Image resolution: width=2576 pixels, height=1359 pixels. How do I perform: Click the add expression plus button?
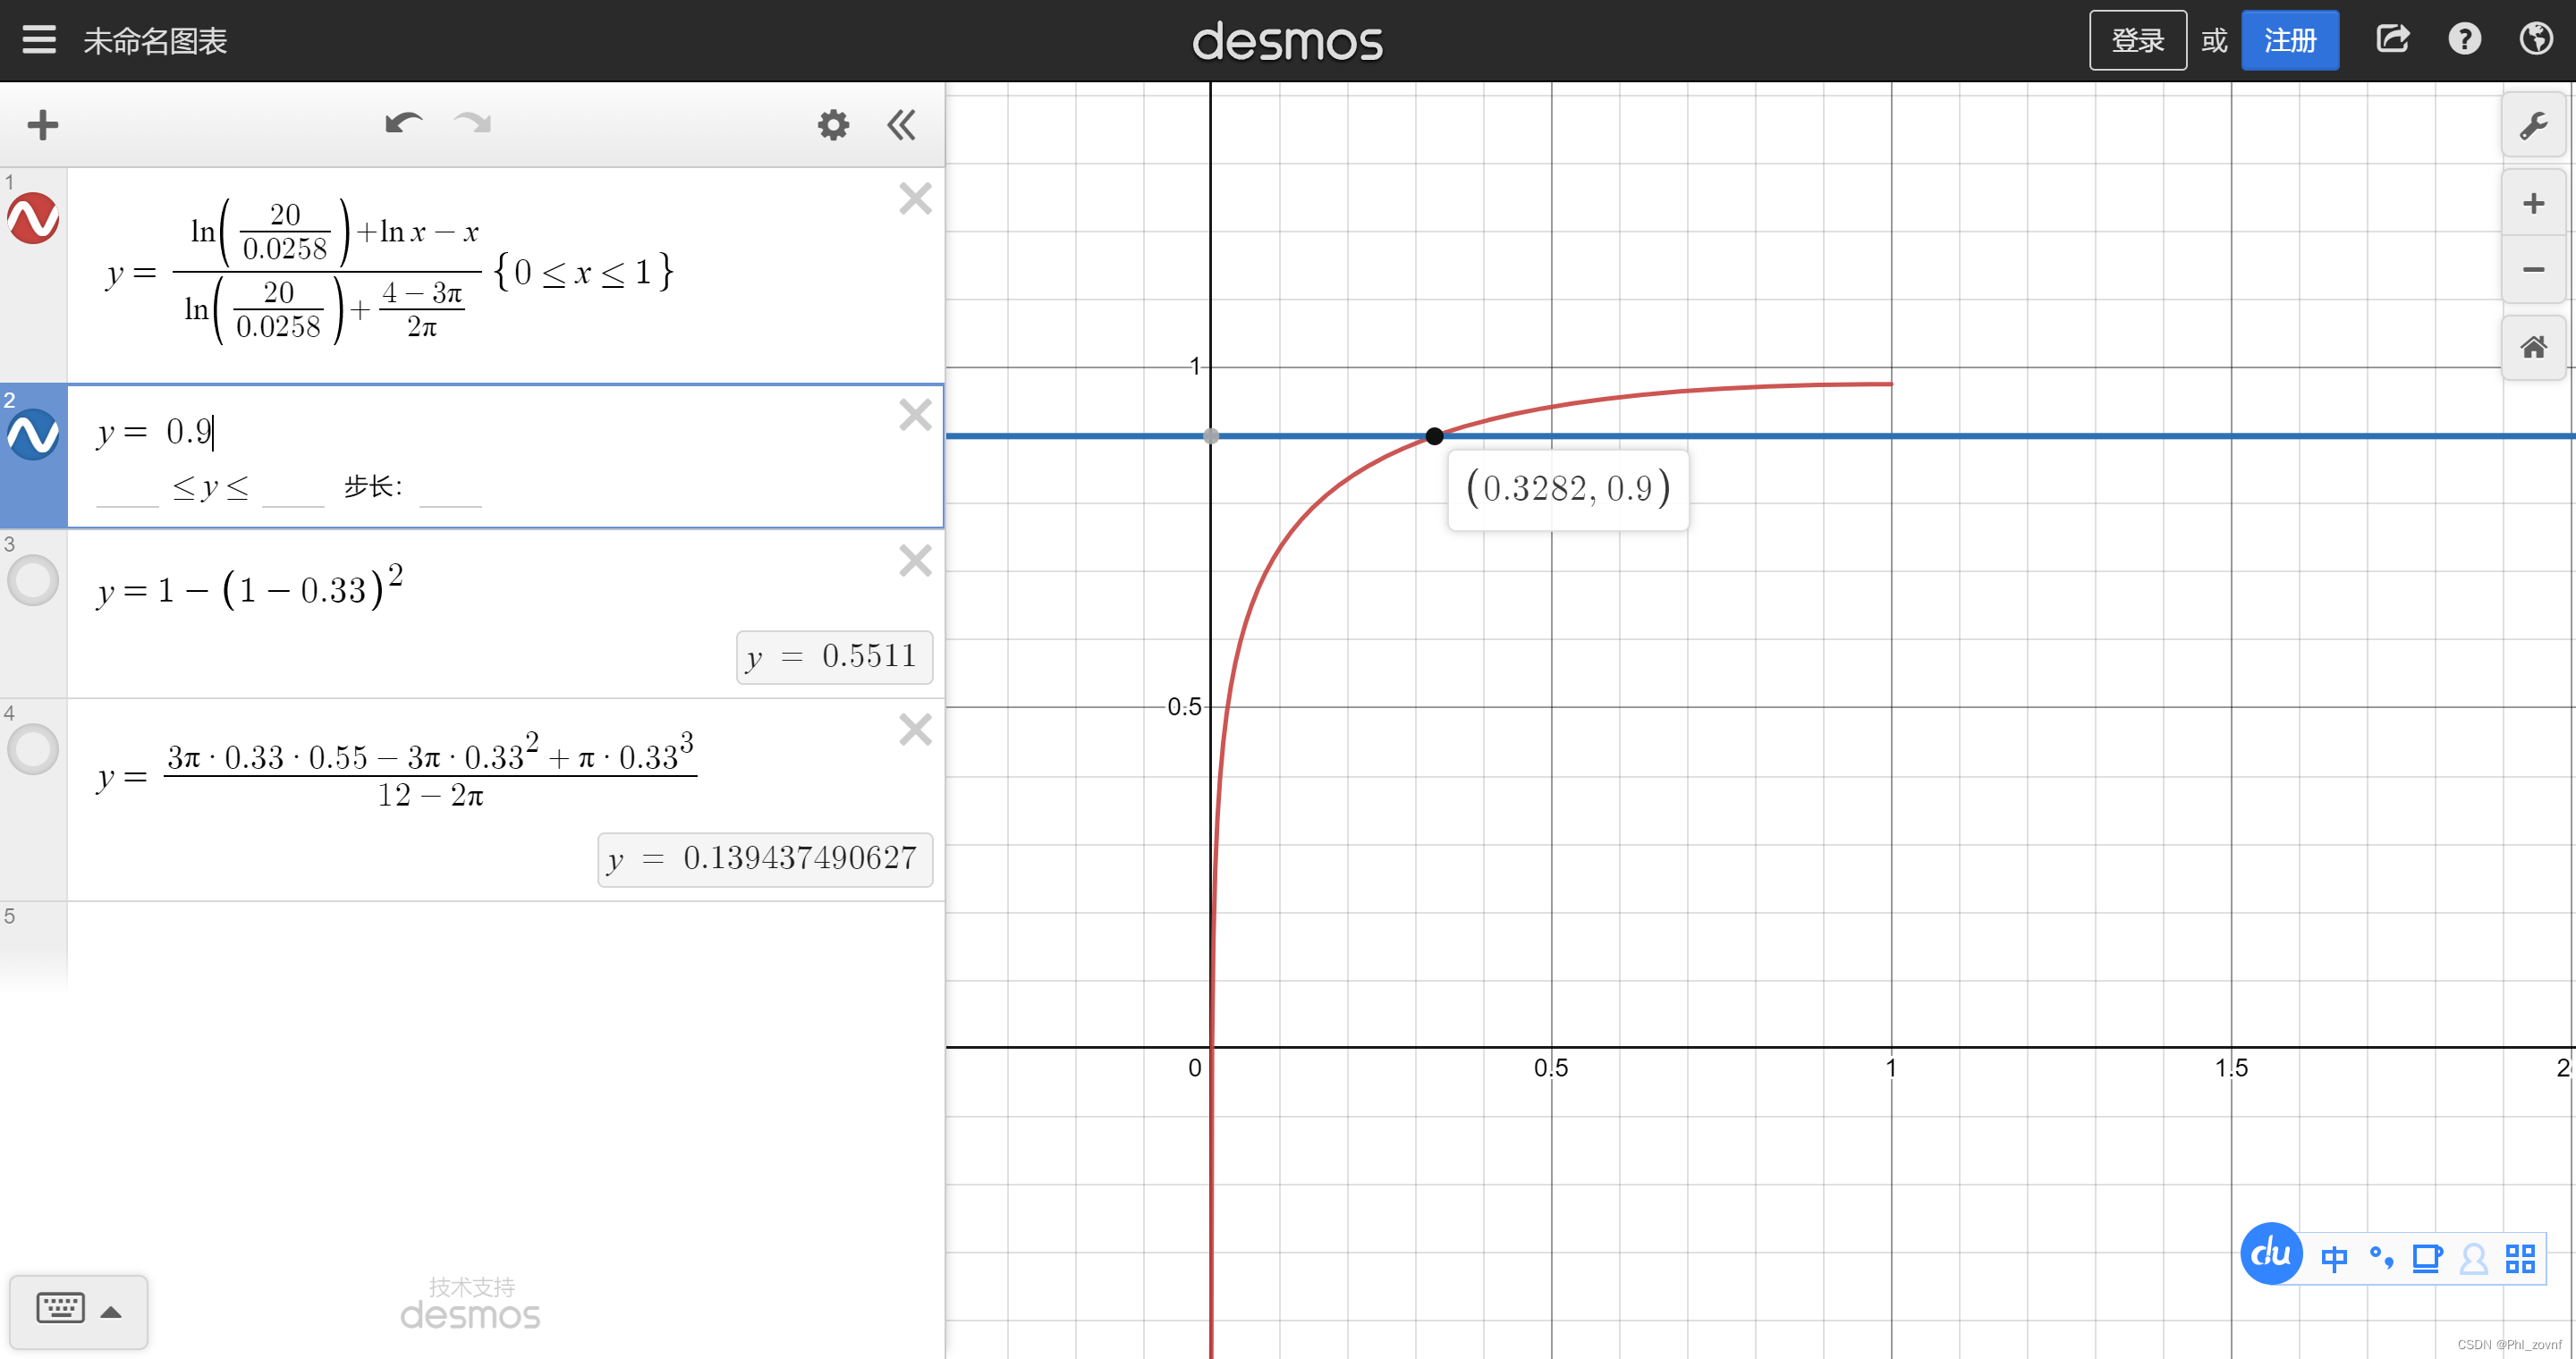(x=42, y=125)
